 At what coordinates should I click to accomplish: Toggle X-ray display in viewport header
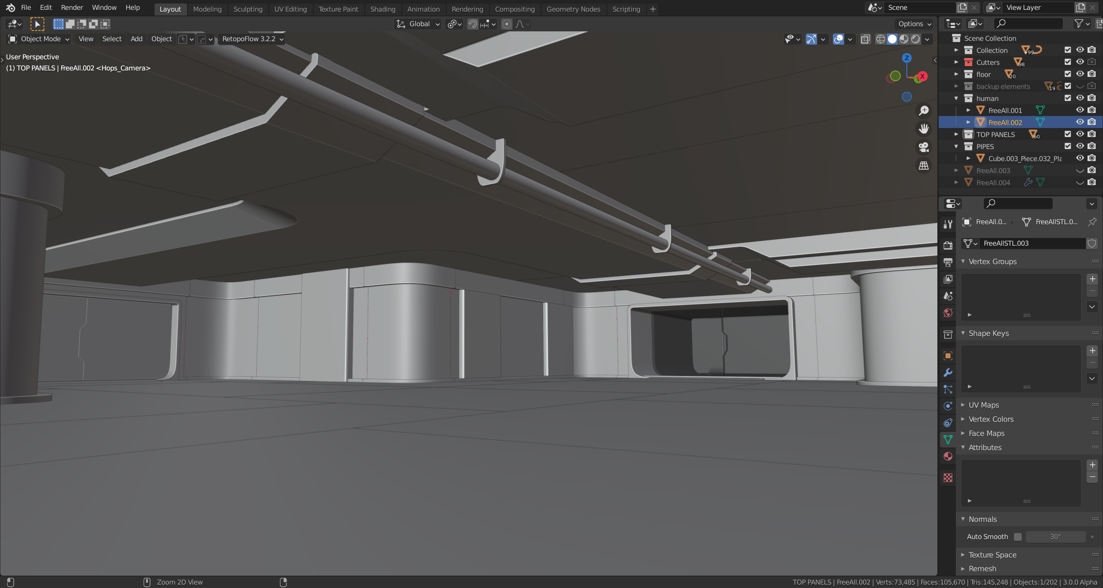[865, 39]
